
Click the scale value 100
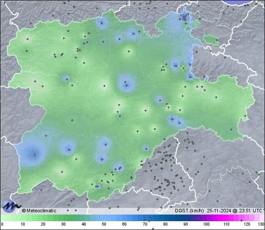[x=206, y=224]
